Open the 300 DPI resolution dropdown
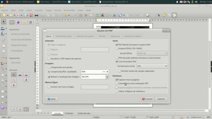212x119 pixels. pos(107,77)
